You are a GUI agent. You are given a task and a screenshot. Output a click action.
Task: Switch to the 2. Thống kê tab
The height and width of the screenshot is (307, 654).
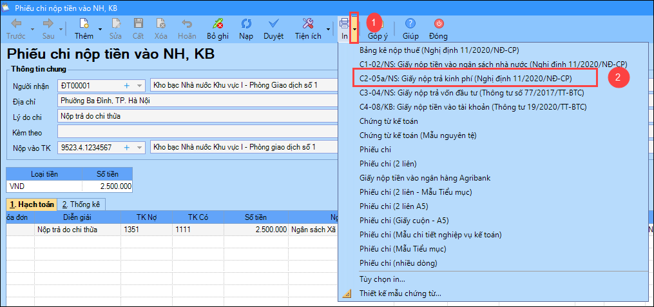pos(81,204)
